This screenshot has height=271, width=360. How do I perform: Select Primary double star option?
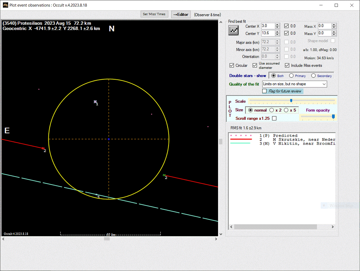(x=291, y=76)
